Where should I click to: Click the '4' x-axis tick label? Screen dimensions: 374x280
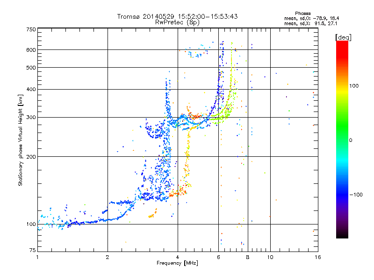click(x=178, y=257)
